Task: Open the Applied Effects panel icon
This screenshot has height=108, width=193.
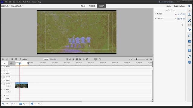Action: pos(189,29)
